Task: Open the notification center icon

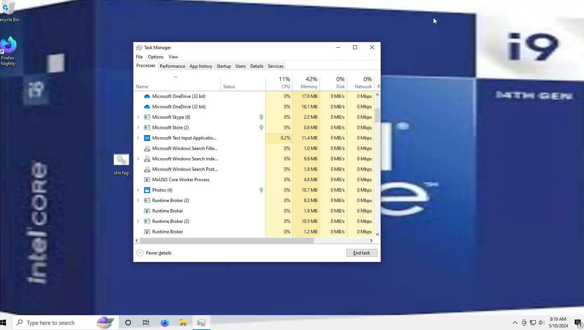Action: [578, 323]
